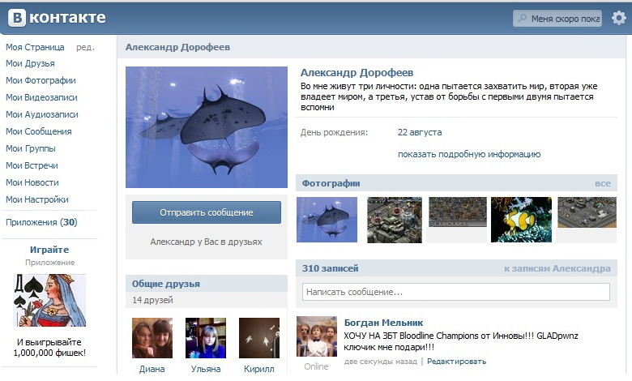Open the queen of spades app image
Viewport: 632px width, 381px height.
click(x=49, y=301)
